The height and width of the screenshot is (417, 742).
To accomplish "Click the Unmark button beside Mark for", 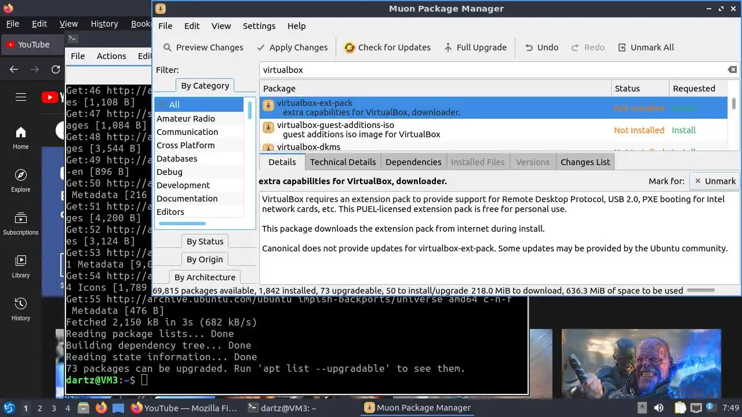I will (x=715, y=181).
